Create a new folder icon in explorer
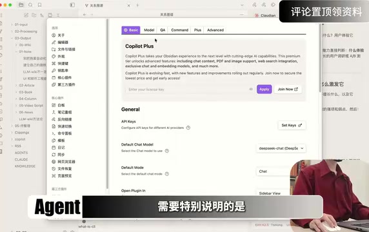The width and height of the screenshot is (369, 232). pyautogui.click(x=34, y=15)
